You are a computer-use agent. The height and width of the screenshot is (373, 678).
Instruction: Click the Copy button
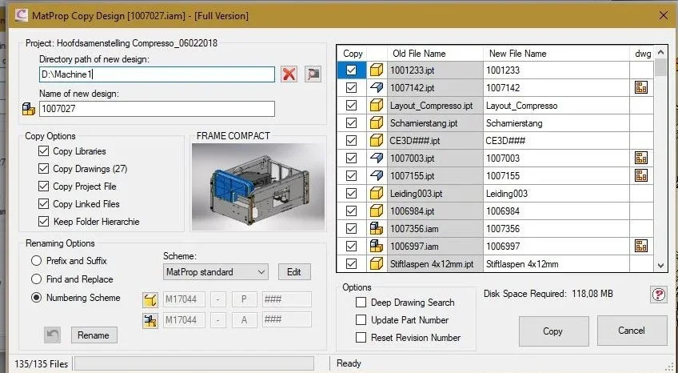click(x=553, y=331)
